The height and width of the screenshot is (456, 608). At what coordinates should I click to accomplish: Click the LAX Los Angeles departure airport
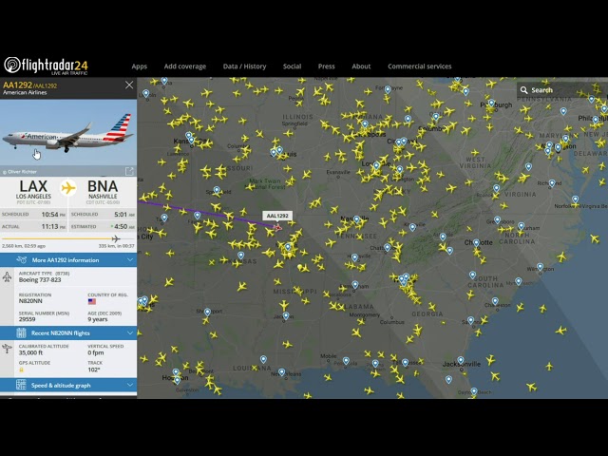tap(33, 191)
